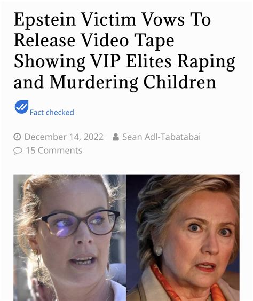Viewport: 253px width, 301px height.
Task: Open left photo of woman with glasses
Action: (x=70, y=237)
